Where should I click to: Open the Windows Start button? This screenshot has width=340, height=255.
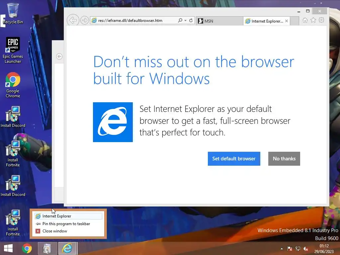8,248
